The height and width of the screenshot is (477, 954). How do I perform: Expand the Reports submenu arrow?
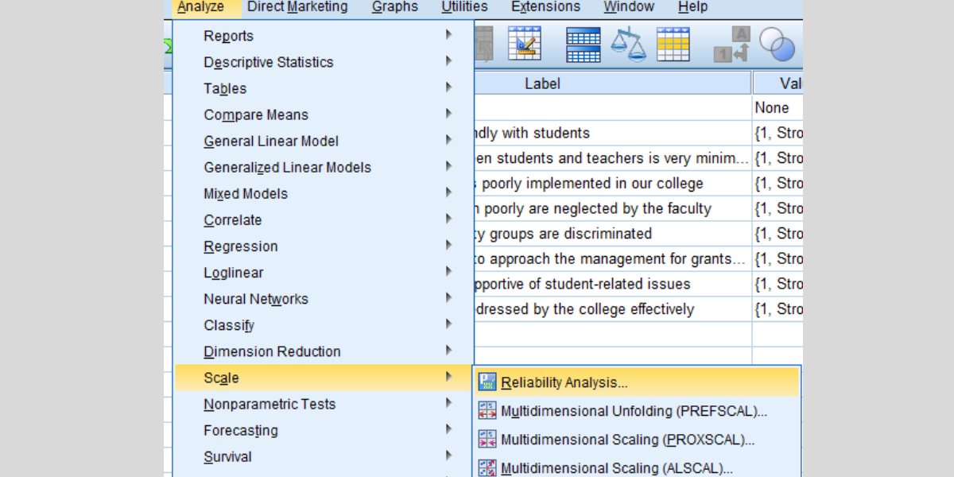449,35
